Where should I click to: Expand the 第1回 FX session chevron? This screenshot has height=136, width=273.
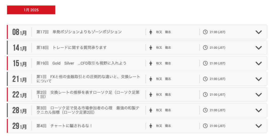(x=259, y=79)
